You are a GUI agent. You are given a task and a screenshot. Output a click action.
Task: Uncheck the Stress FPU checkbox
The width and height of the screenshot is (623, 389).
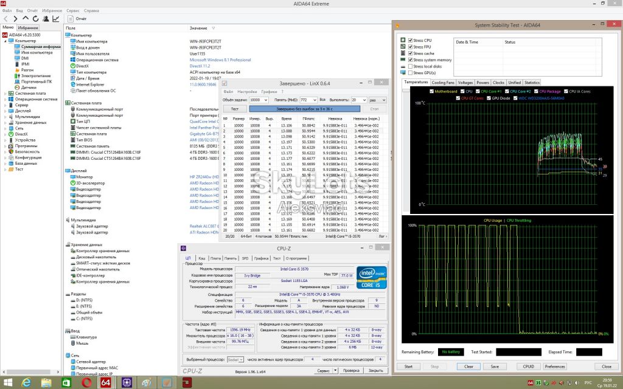click(x=411, y=47)
